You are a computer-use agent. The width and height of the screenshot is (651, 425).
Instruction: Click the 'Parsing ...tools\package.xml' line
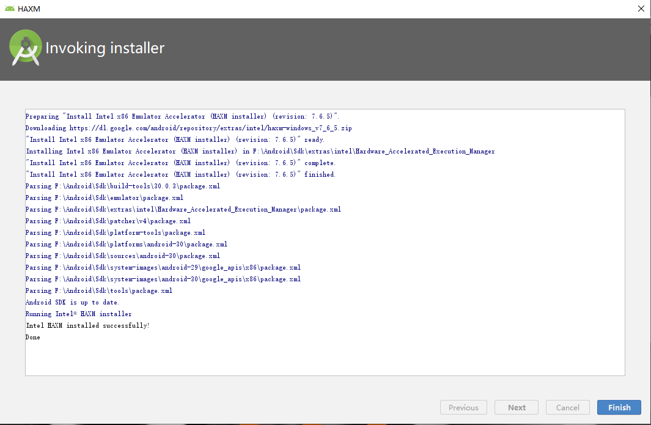coord(99,291)
